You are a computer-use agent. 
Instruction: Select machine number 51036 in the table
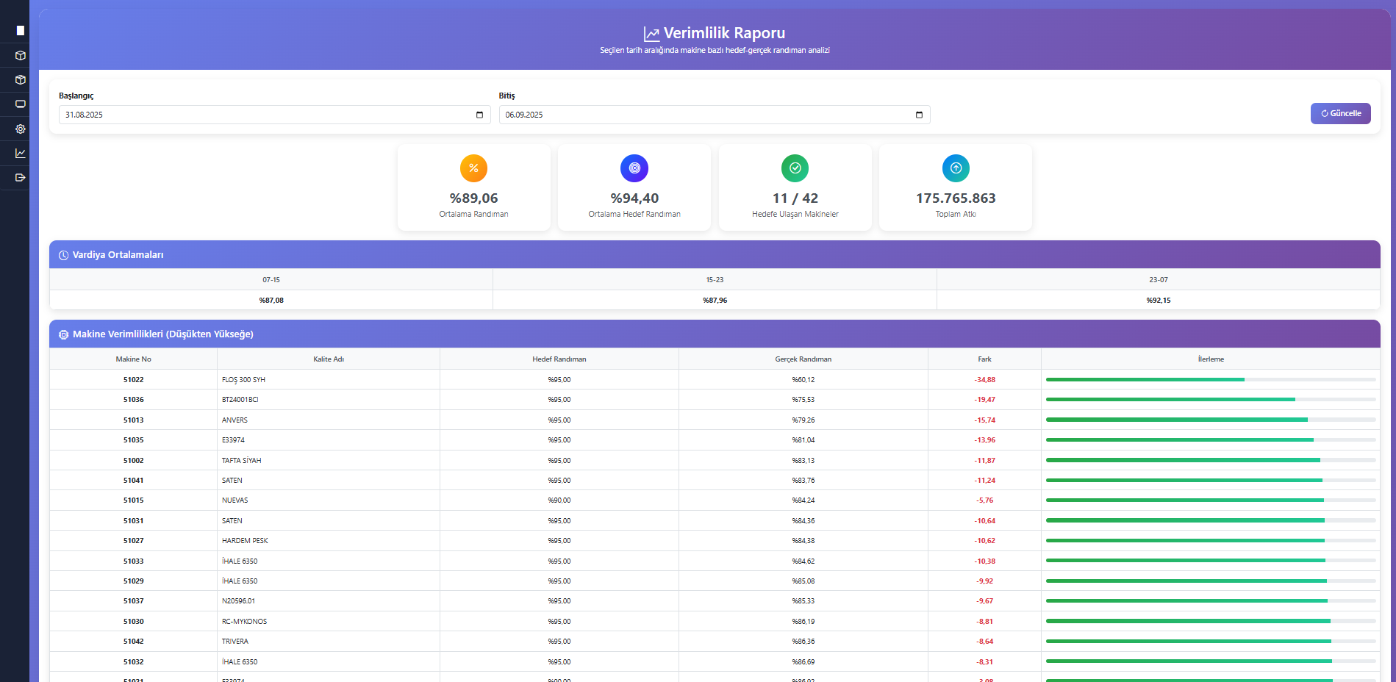point(133,400)
